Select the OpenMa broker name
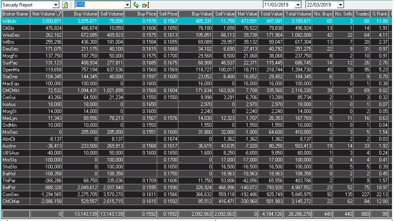 (11, 70)
